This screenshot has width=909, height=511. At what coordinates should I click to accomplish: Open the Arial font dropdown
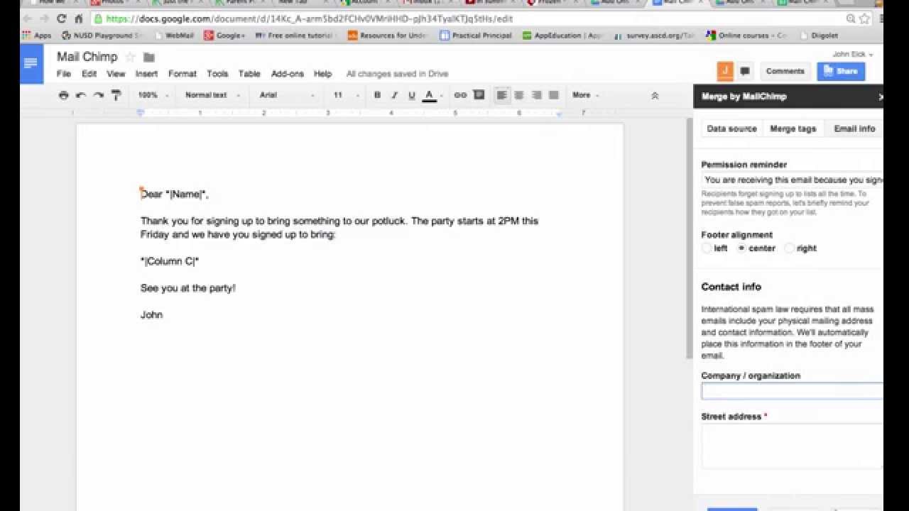[x=287, y=95]
